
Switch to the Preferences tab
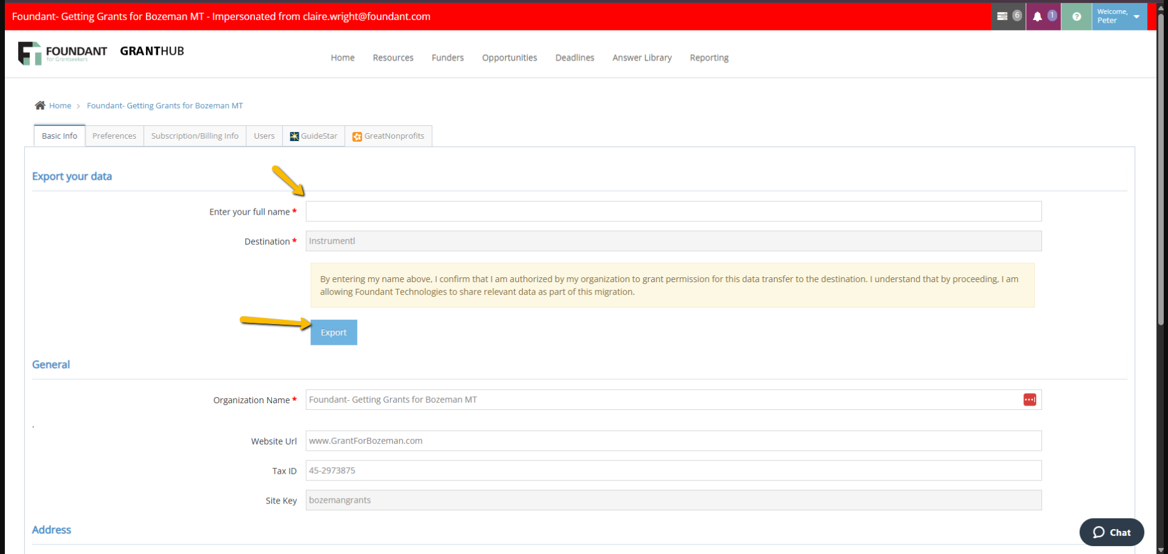(114, 136)
